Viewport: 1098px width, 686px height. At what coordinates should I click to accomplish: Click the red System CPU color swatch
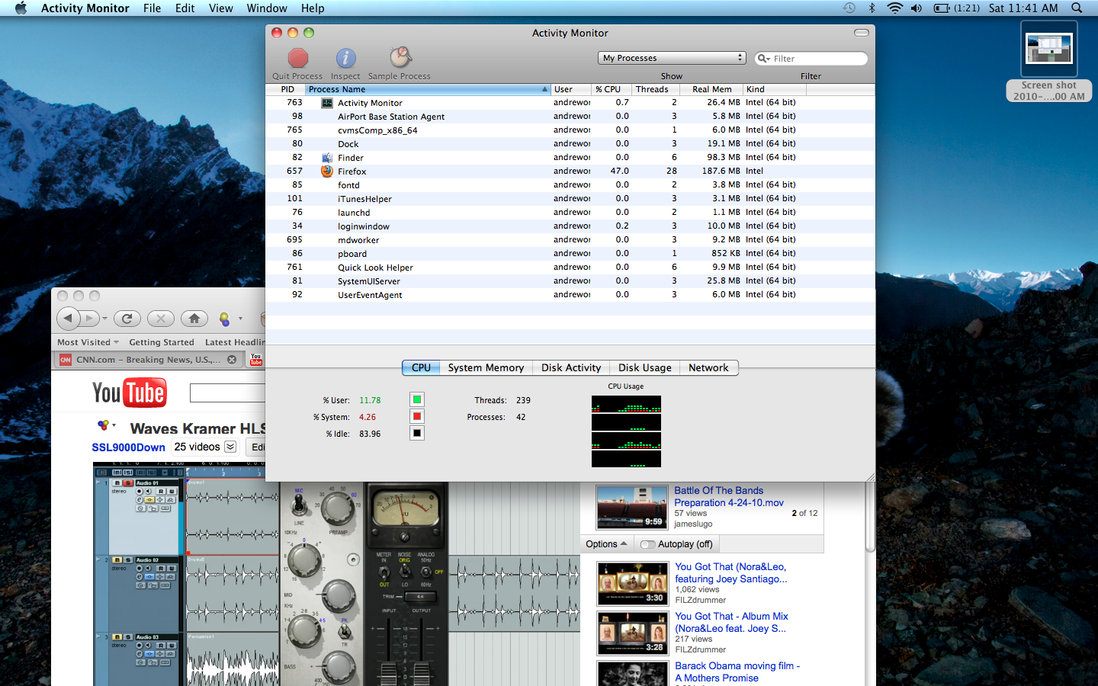pos(417,416)
